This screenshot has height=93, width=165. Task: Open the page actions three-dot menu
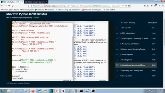tap(123, 6)
